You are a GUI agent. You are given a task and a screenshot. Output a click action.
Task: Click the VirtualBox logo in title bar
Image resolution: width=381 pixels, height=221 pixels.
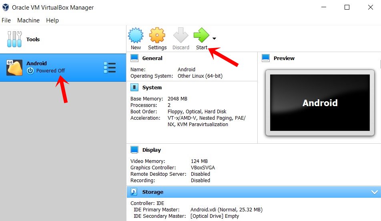[5, 7]
